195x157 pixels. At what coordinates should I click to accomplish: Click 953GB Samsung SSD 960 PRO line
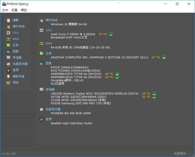coord(81,103)
